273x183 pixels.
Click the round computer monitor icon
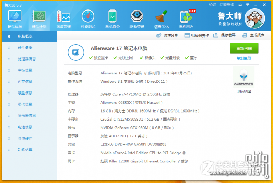(x=76, y=52)
